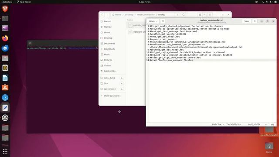Image resolution: width=279 pixels, height=157 pixels.
Task: Open the path options menu in Files
Action: pos(177,14)
